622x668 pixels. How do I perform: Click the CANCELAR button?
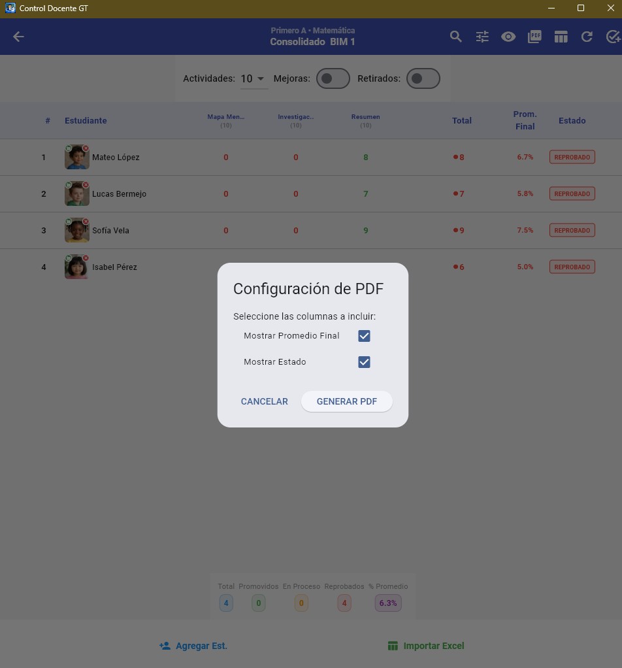[x=265, y=401]
